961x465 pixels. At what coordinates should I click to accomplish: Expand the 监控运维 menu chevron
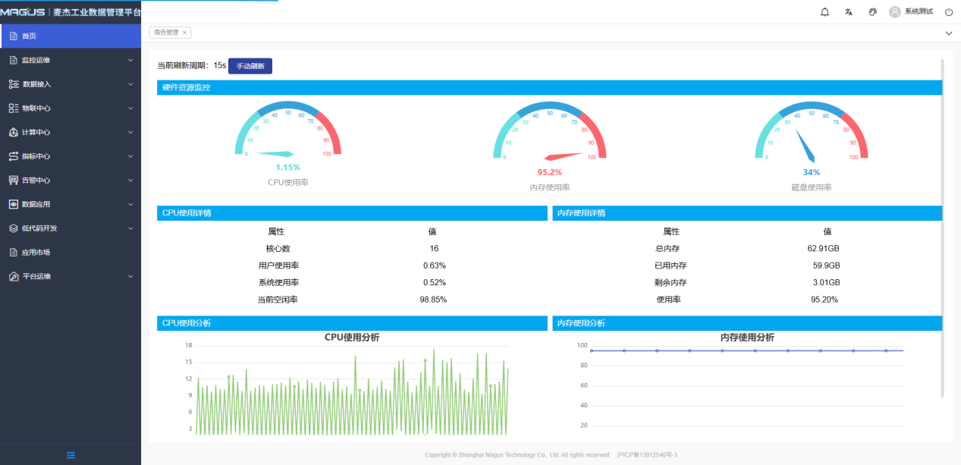130,60
